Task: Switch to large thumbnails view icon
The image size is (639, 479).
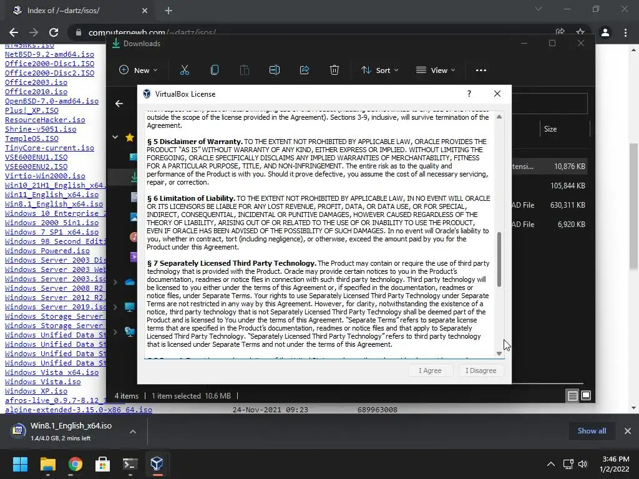Action: click(x=586, y=395)
